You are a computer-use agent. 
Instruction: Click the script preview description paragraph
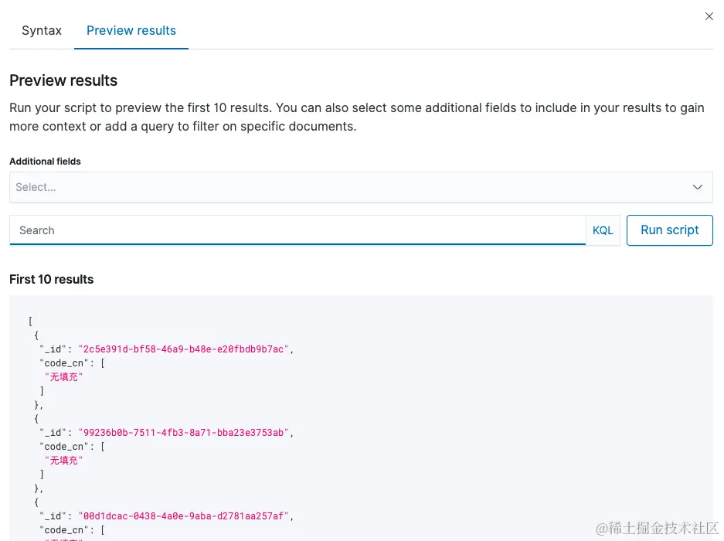(x=357, y=117)
